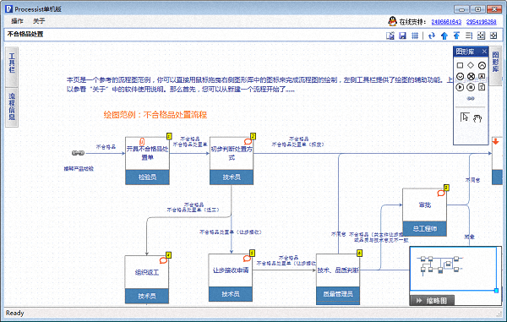
Task: Select the stop circle end shape
Action: tap(472, 87)
